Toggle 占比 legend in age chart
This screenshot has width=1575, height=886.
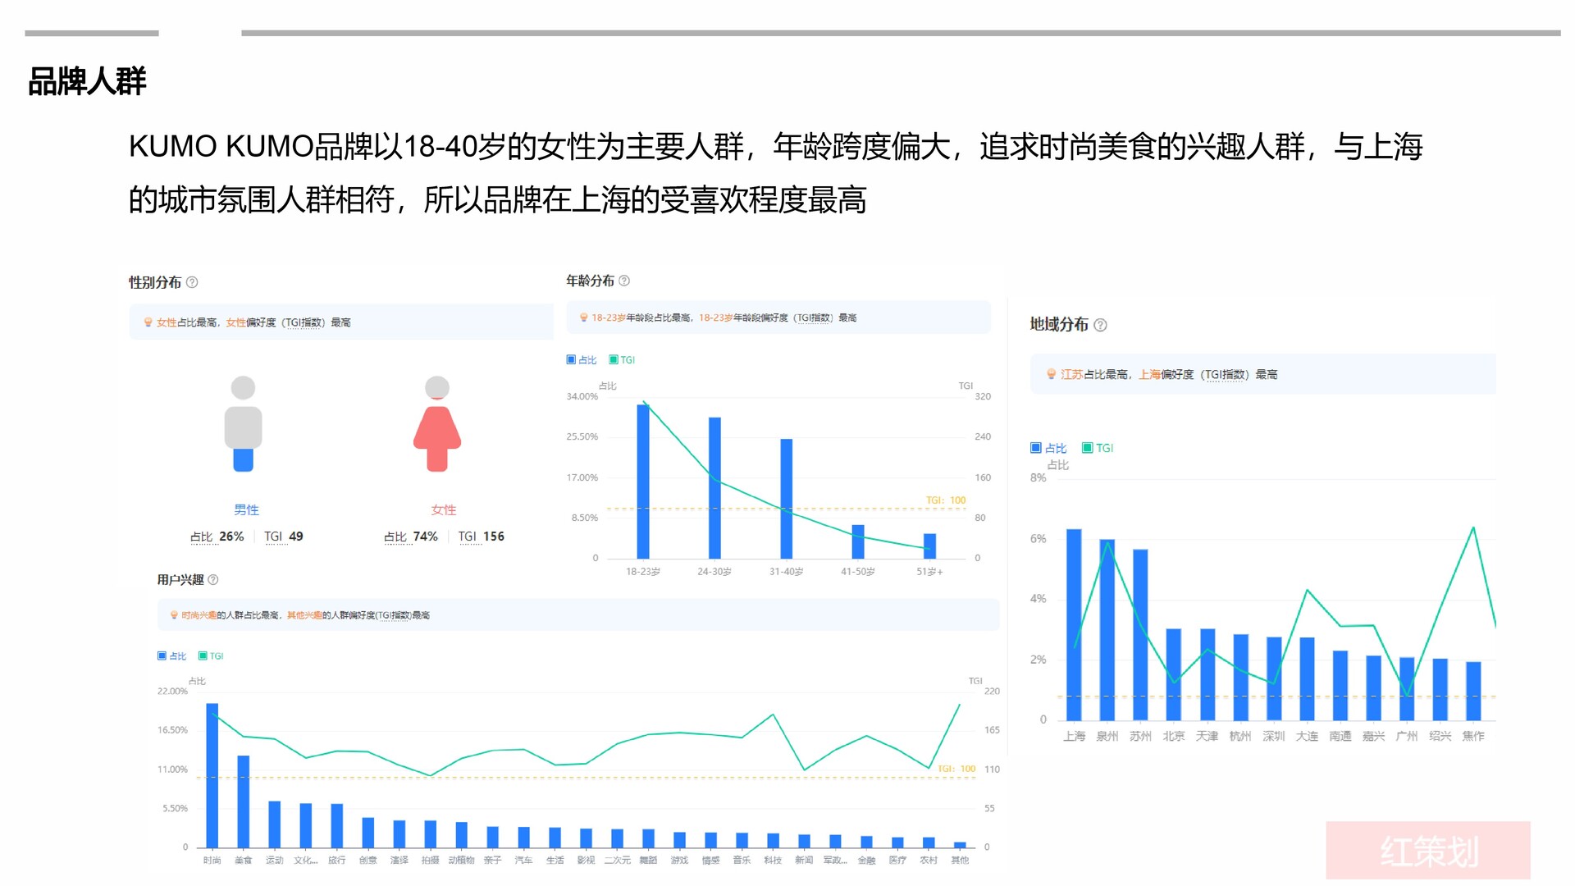582,359
